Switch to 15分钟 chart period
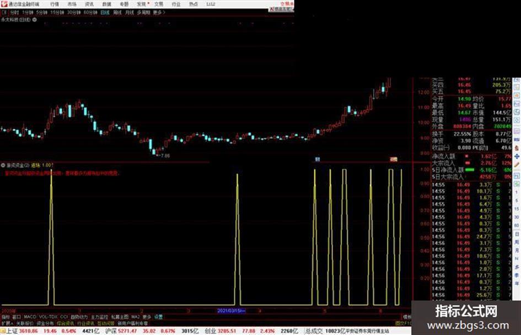 click(x=57, y=12)
